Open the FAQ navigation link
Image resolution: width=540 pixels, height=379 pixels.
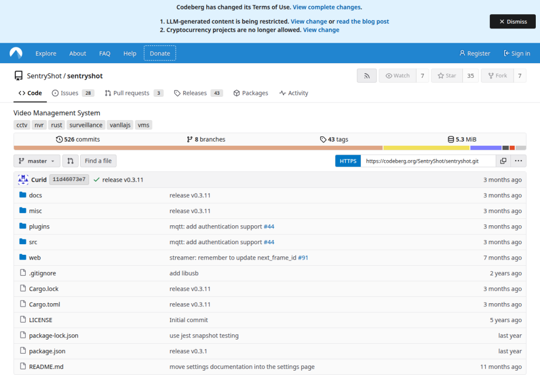[105, 53]
